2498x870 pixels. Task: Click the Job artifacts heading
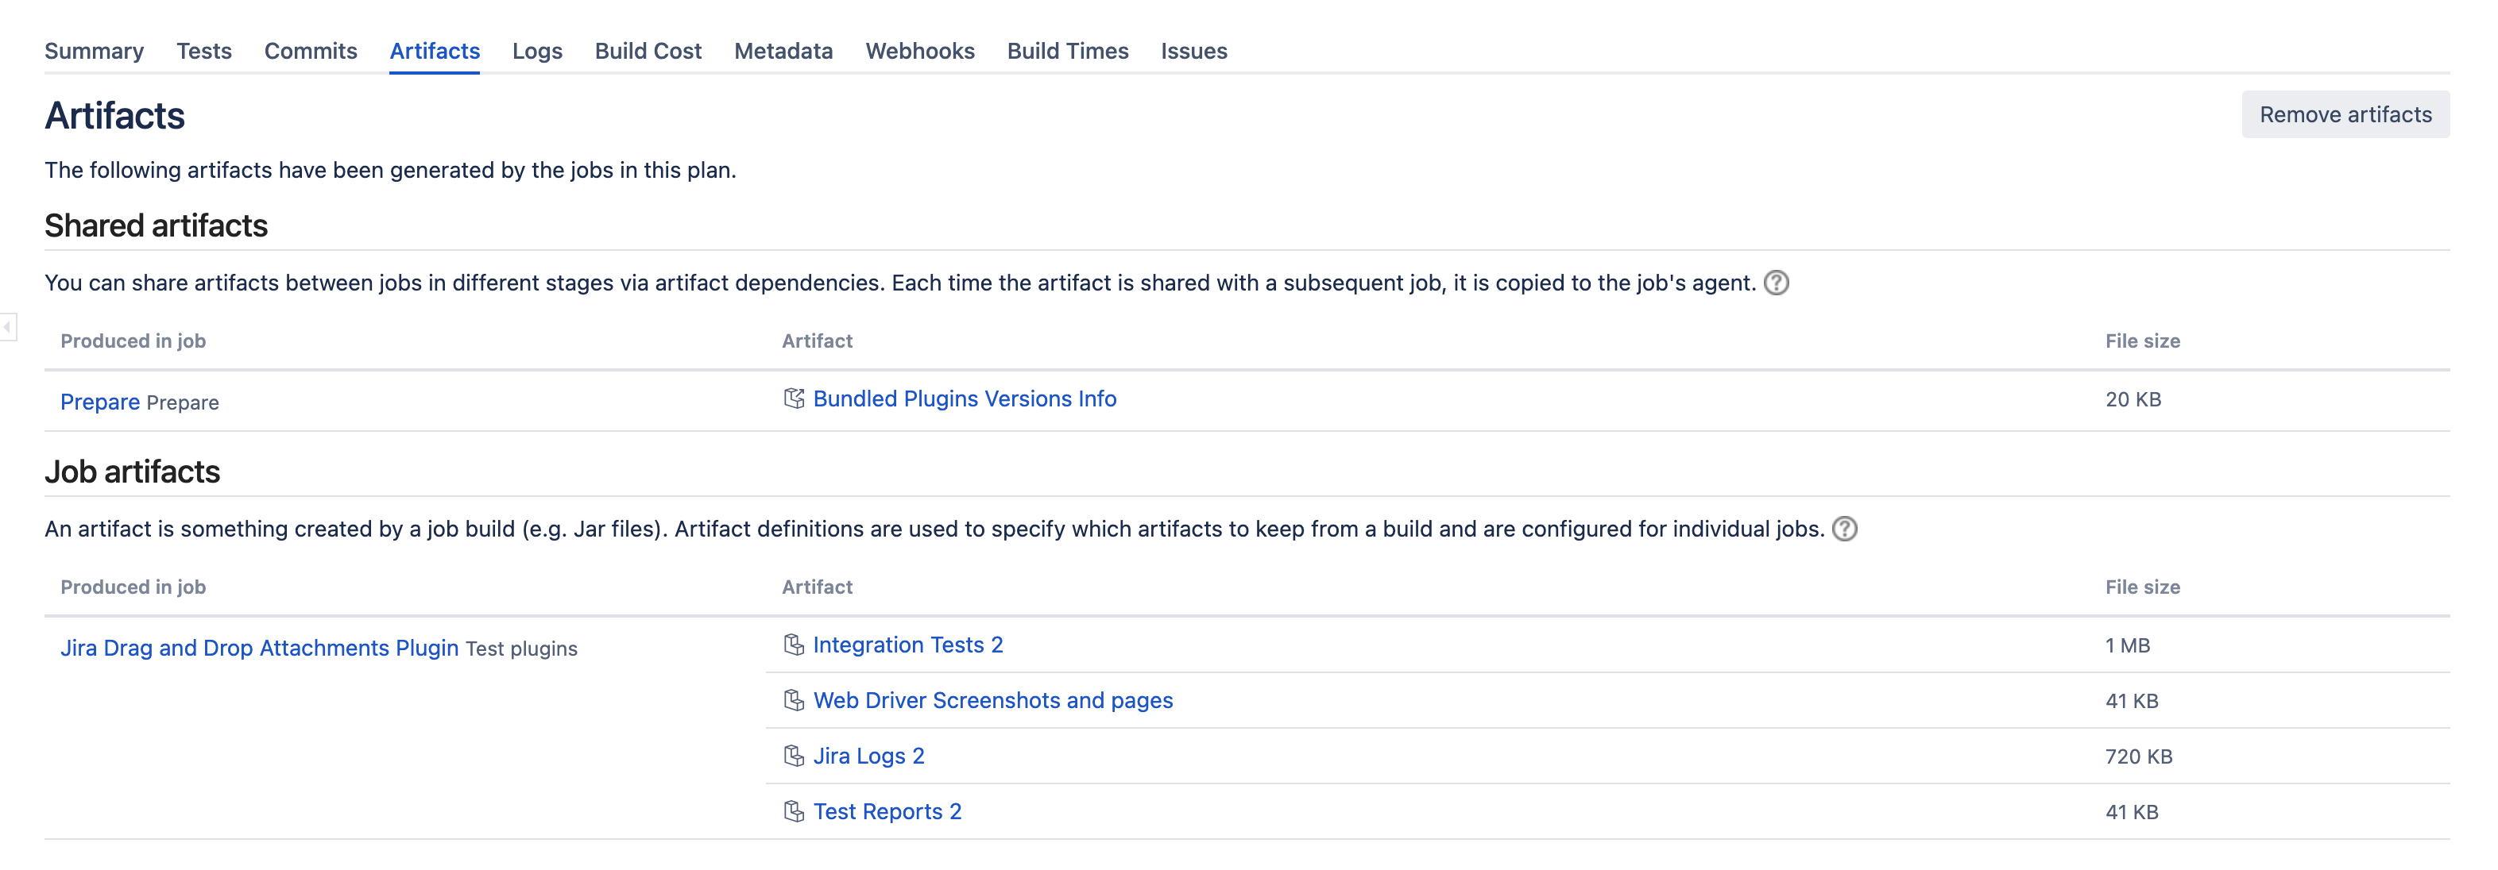tap(133, 472)
